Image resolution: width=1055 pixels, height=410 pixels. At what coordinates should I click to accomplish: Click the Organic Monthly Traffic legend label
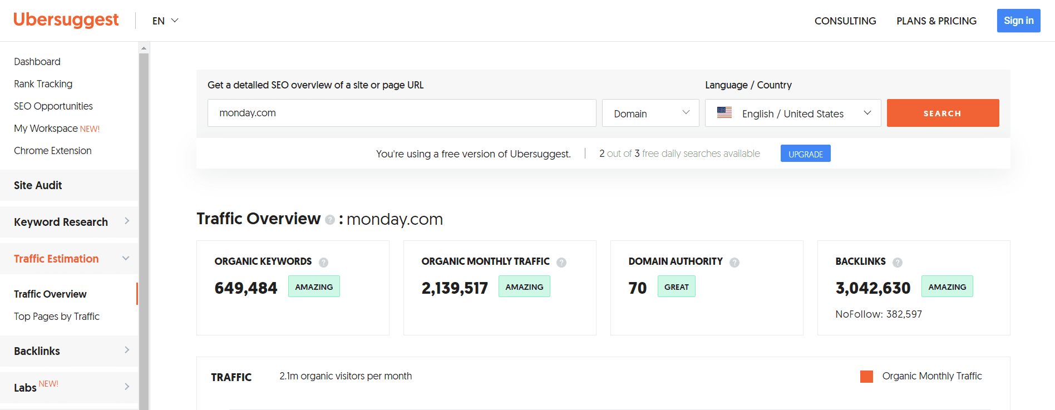point(932,376)
